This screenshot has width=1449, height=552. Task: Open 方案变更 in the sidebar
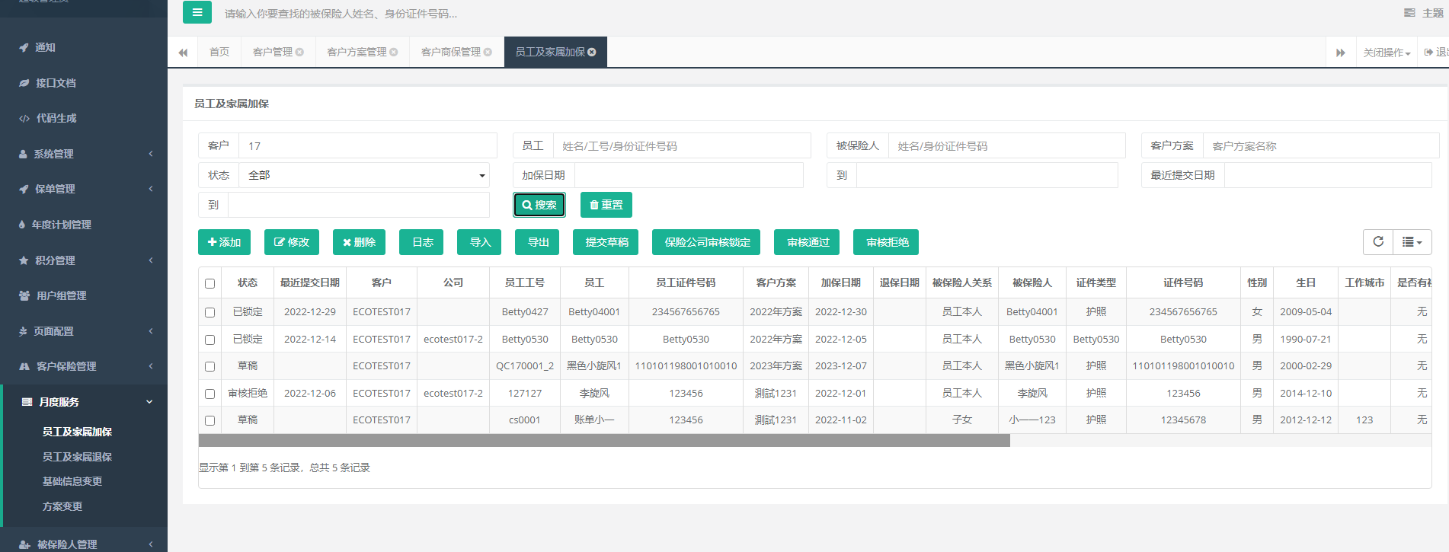coord(62,506)
